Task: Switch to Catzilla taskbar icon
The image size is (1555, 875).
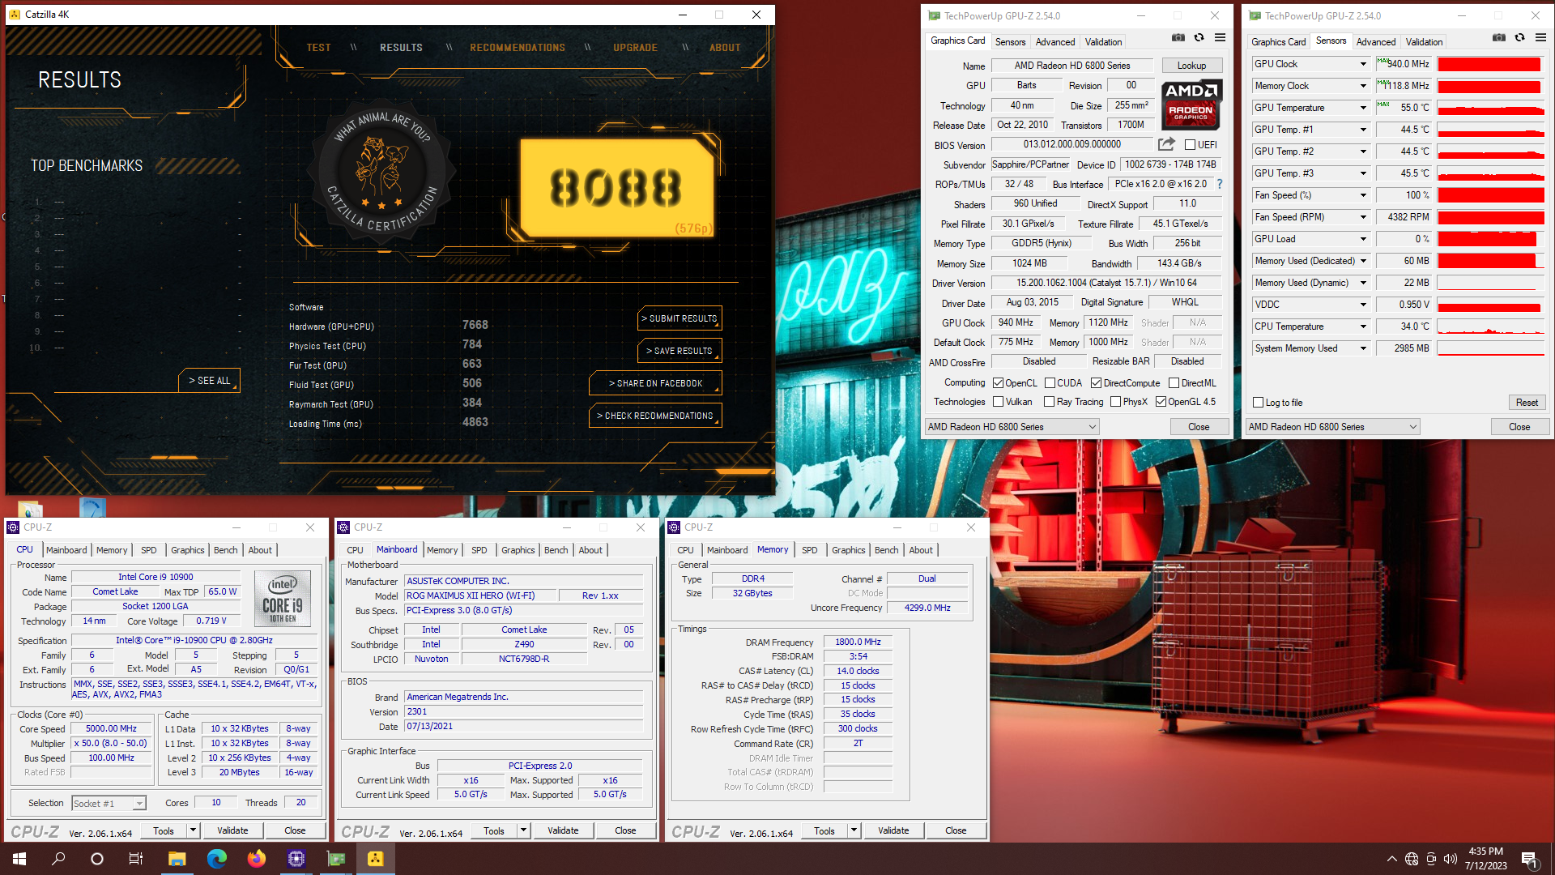Action: tap(375, 859)
